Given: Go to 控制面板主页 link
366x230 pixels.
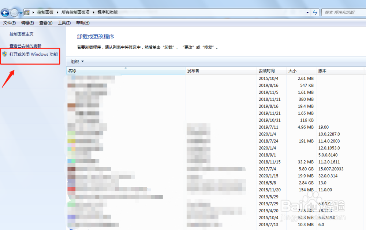Looking at the screenshot, I should pos(21,34).
